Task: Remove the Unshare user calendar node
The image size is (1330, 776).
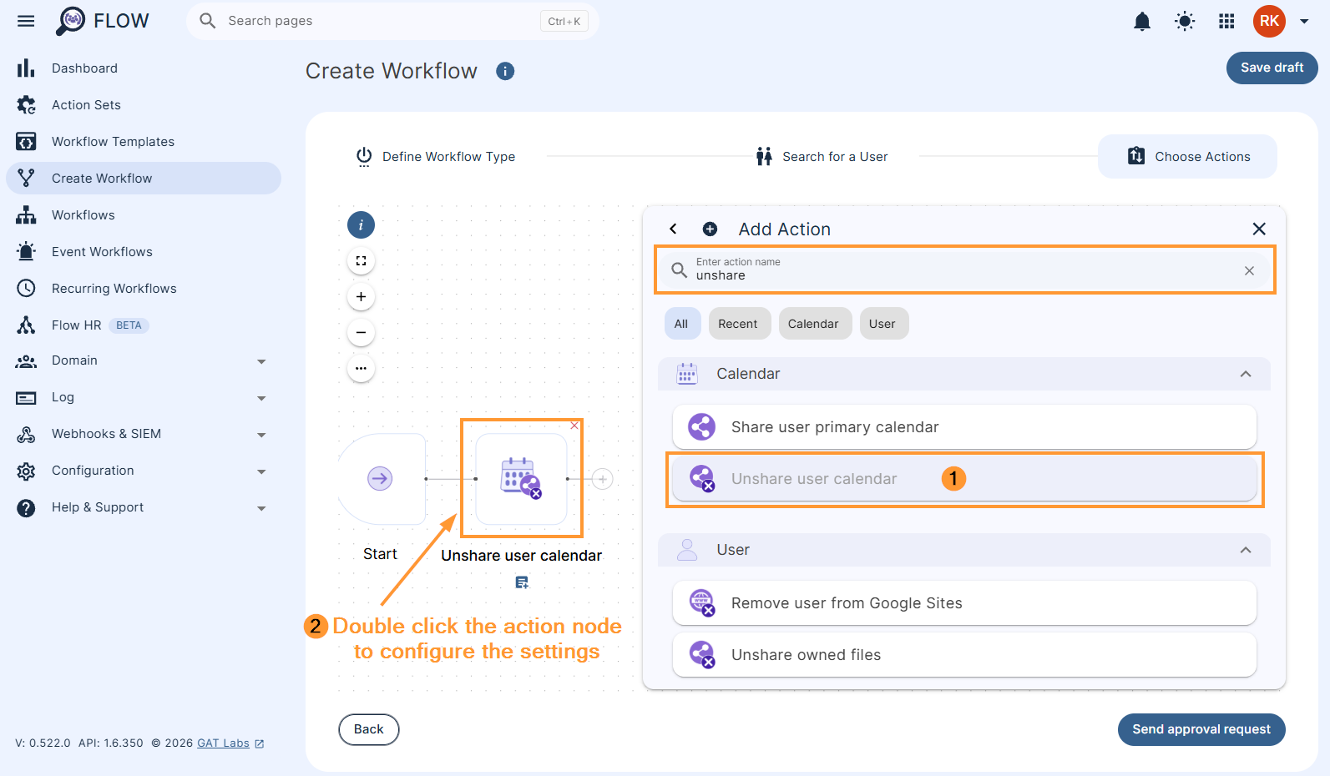Action: pos(574,426)
